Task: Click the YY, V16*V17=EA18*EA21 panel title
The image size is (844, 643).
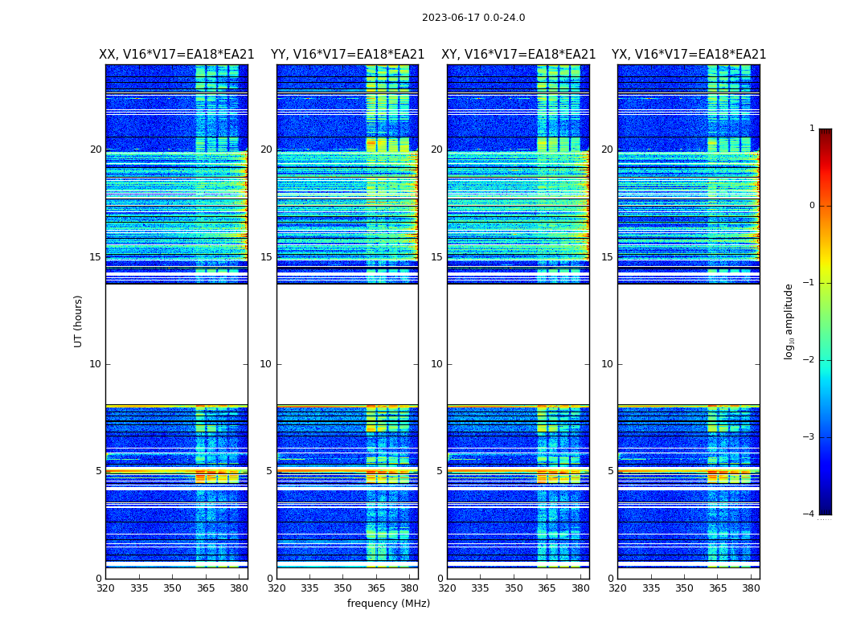Action: coord(347,55)
